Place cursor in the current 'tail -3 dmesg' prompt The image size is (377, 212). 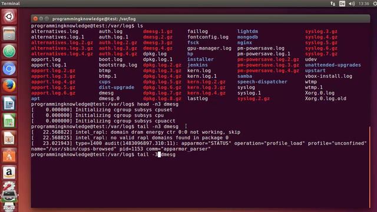click(104, 154)
